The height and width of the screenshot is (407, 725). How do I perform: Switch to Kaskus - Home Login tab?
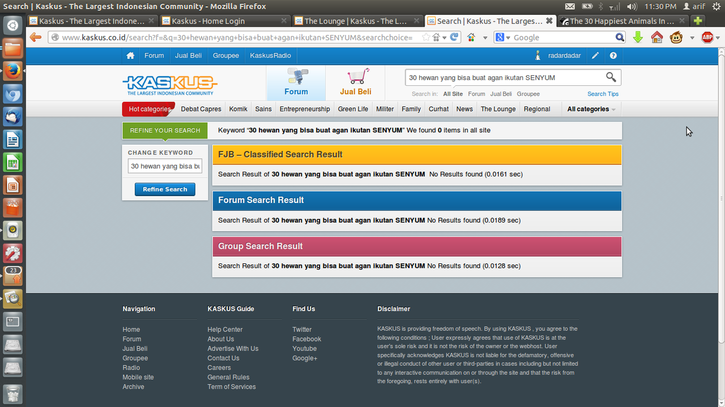click(225, 21)
